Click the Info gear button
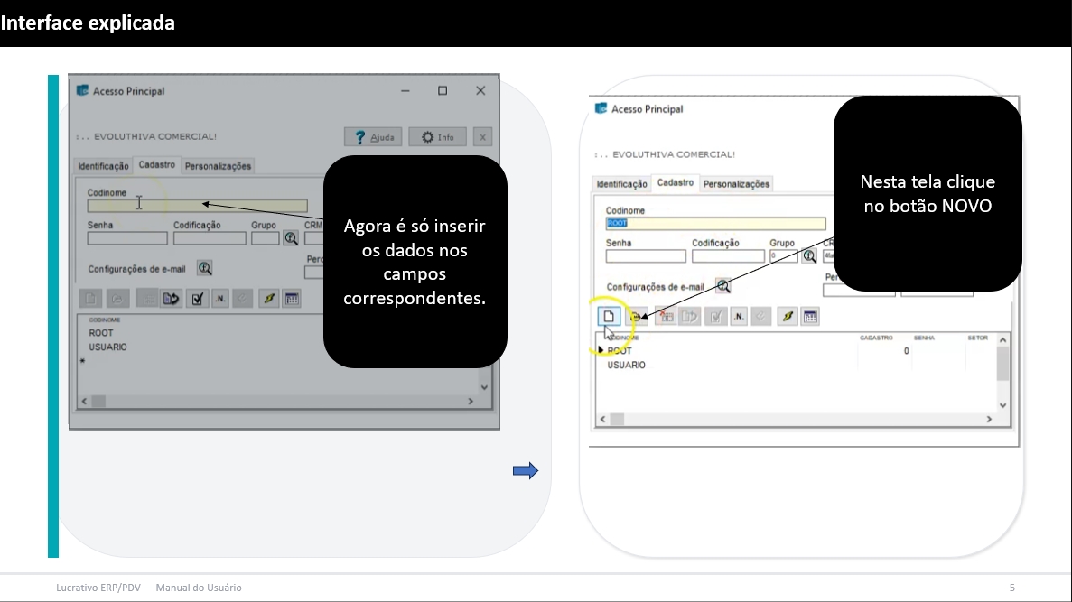Viewport: 1072px width, 602px height. [x=437, y=137]
